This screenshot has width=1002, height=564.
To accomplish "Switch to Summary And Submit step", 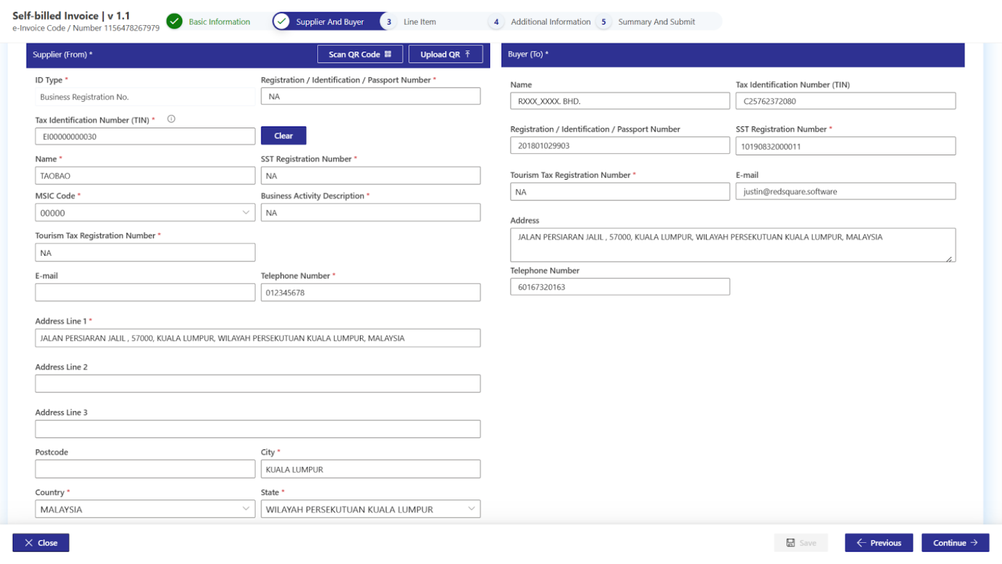I will (656, 21).
